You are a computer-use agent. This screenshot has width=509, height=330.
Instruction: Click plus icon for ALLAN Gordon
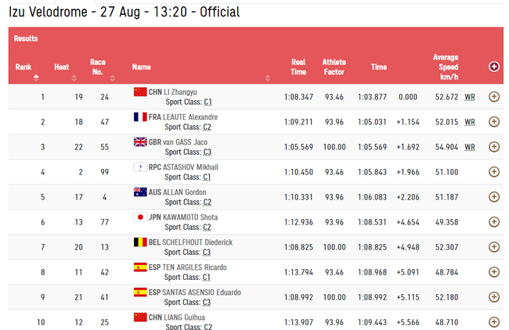coord(494,197)
